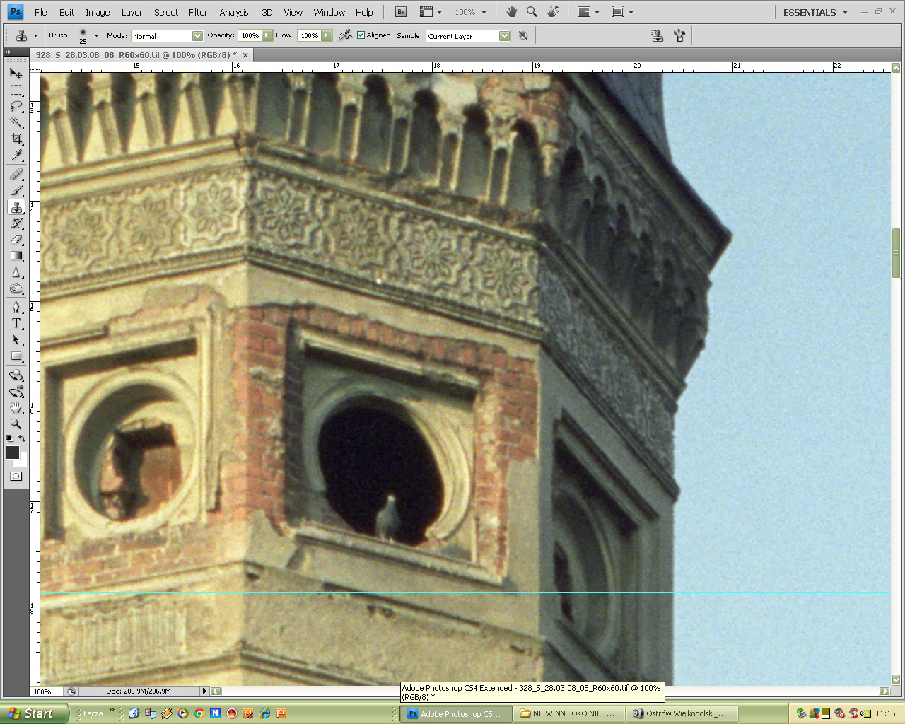
Task: Click Zoom tool in application bar
Action: [x=532, y=12]
